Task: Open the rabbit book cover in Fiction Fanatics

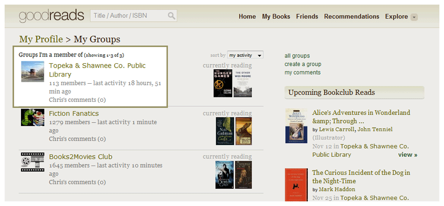Action: (x=243, y=131)
